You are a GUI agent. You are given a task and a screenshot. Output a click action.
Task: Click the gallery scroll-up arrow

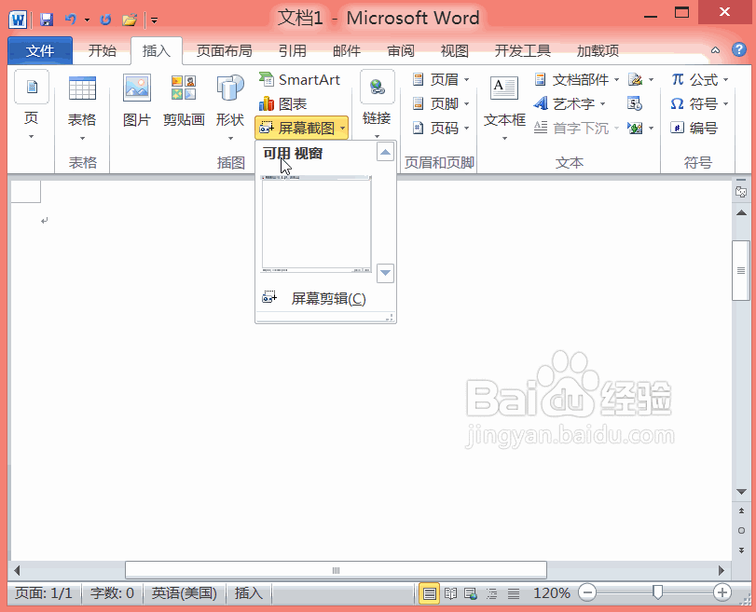click(385, 152)
